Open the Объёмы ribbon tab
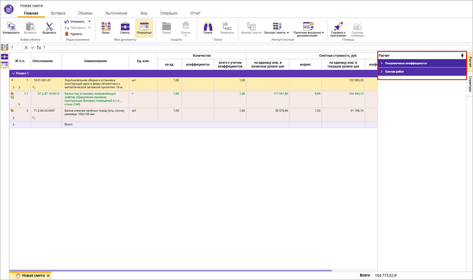Viewport: 473px width, 280px height. point(85,13)
